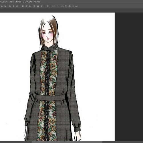
Task: Click distribute vertical centers icon
Action: click(26, 6)
